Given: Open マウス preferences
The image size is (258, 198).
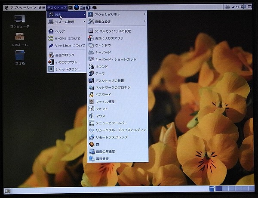Looking at the screenshot, I should point(117,116).
